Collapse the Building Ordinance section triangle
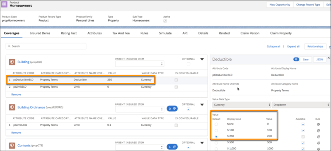This screenshot has width=331, height=151. (202, 105)
